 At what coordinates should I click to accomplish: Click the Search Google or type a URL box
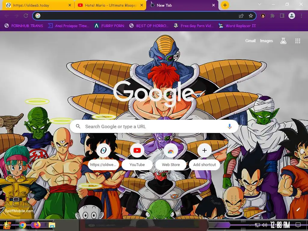(x=154, y=126)
